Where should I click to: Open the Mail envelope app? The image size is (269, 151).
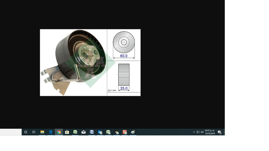pos(83,132)
